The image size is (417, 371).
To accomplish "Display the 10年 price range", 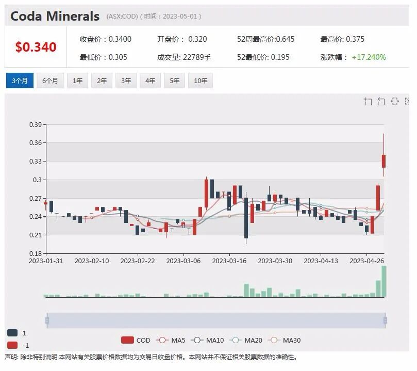I will click(x=201, y=80).
